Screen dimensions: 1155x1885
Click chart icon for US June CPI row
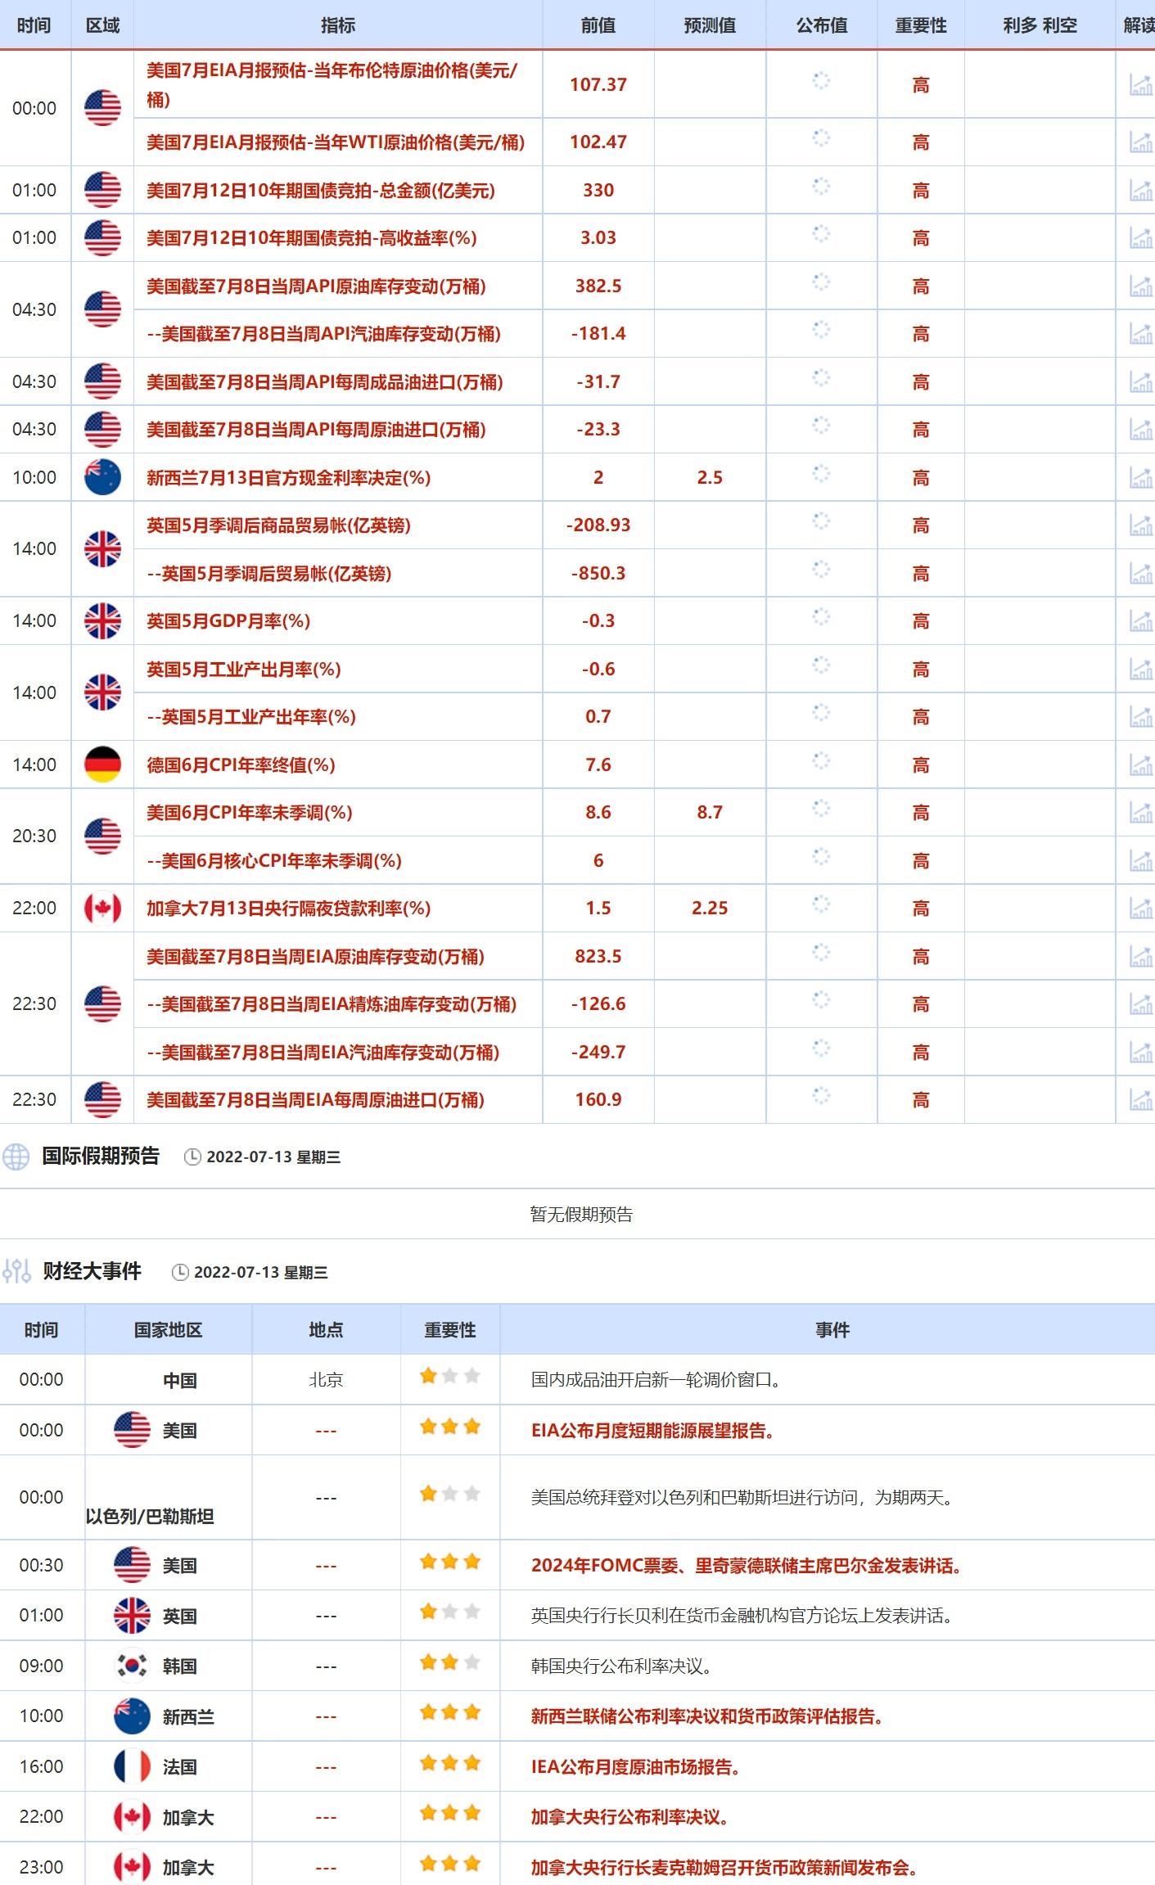tap(1140, 813)
